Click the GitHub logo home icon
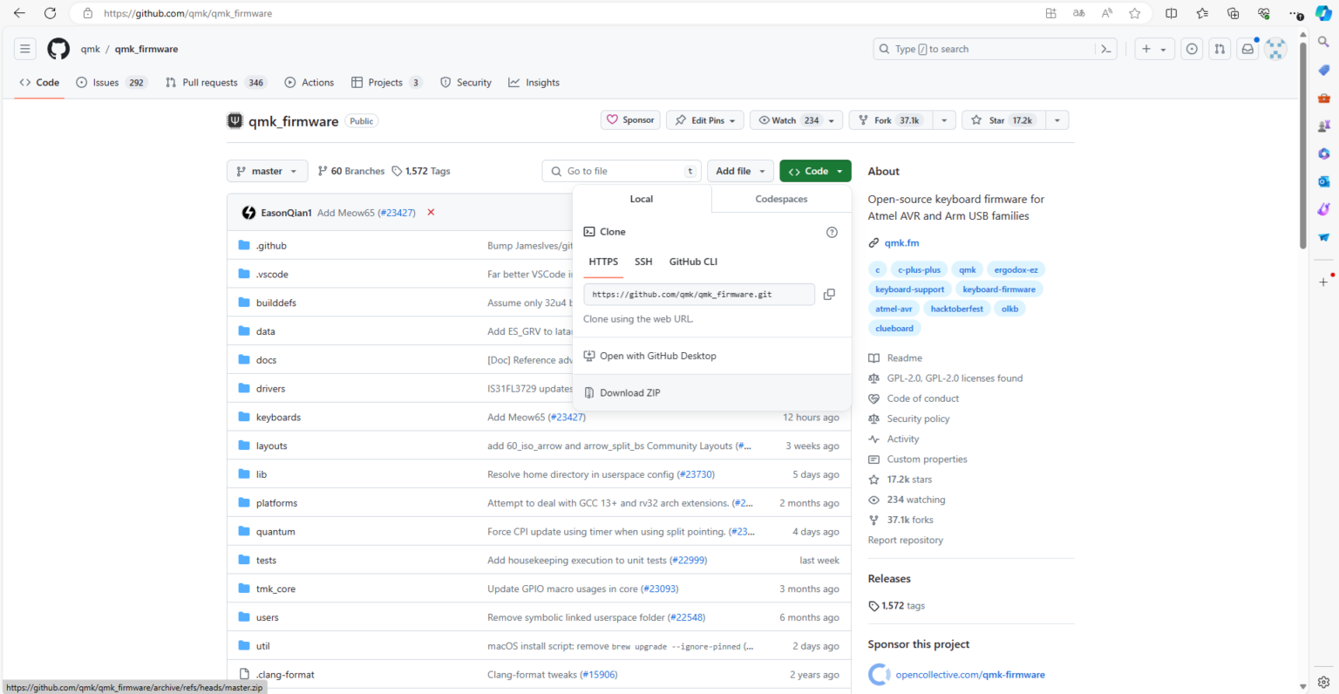This screenshot has height=694, width=1339. (58, 49)
